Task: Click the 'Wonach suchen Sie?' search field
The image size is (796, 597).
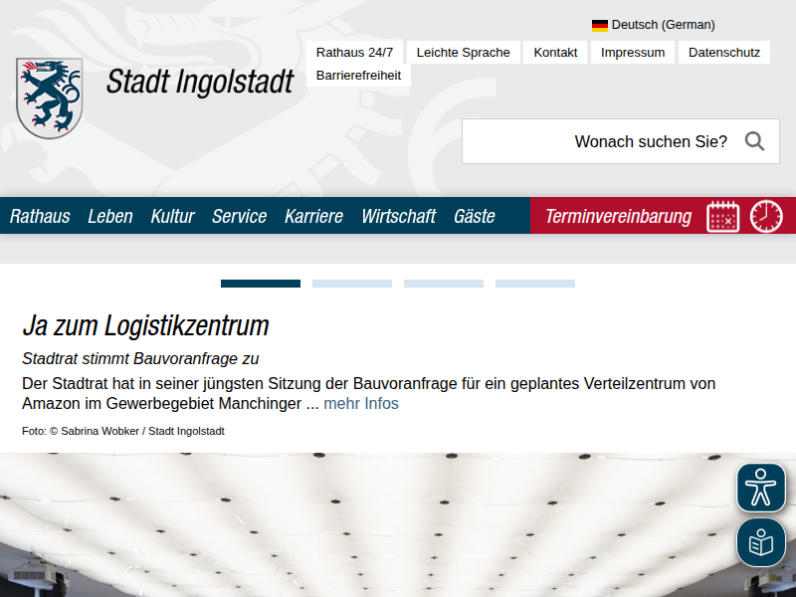Action: click(x=597, y=141)
